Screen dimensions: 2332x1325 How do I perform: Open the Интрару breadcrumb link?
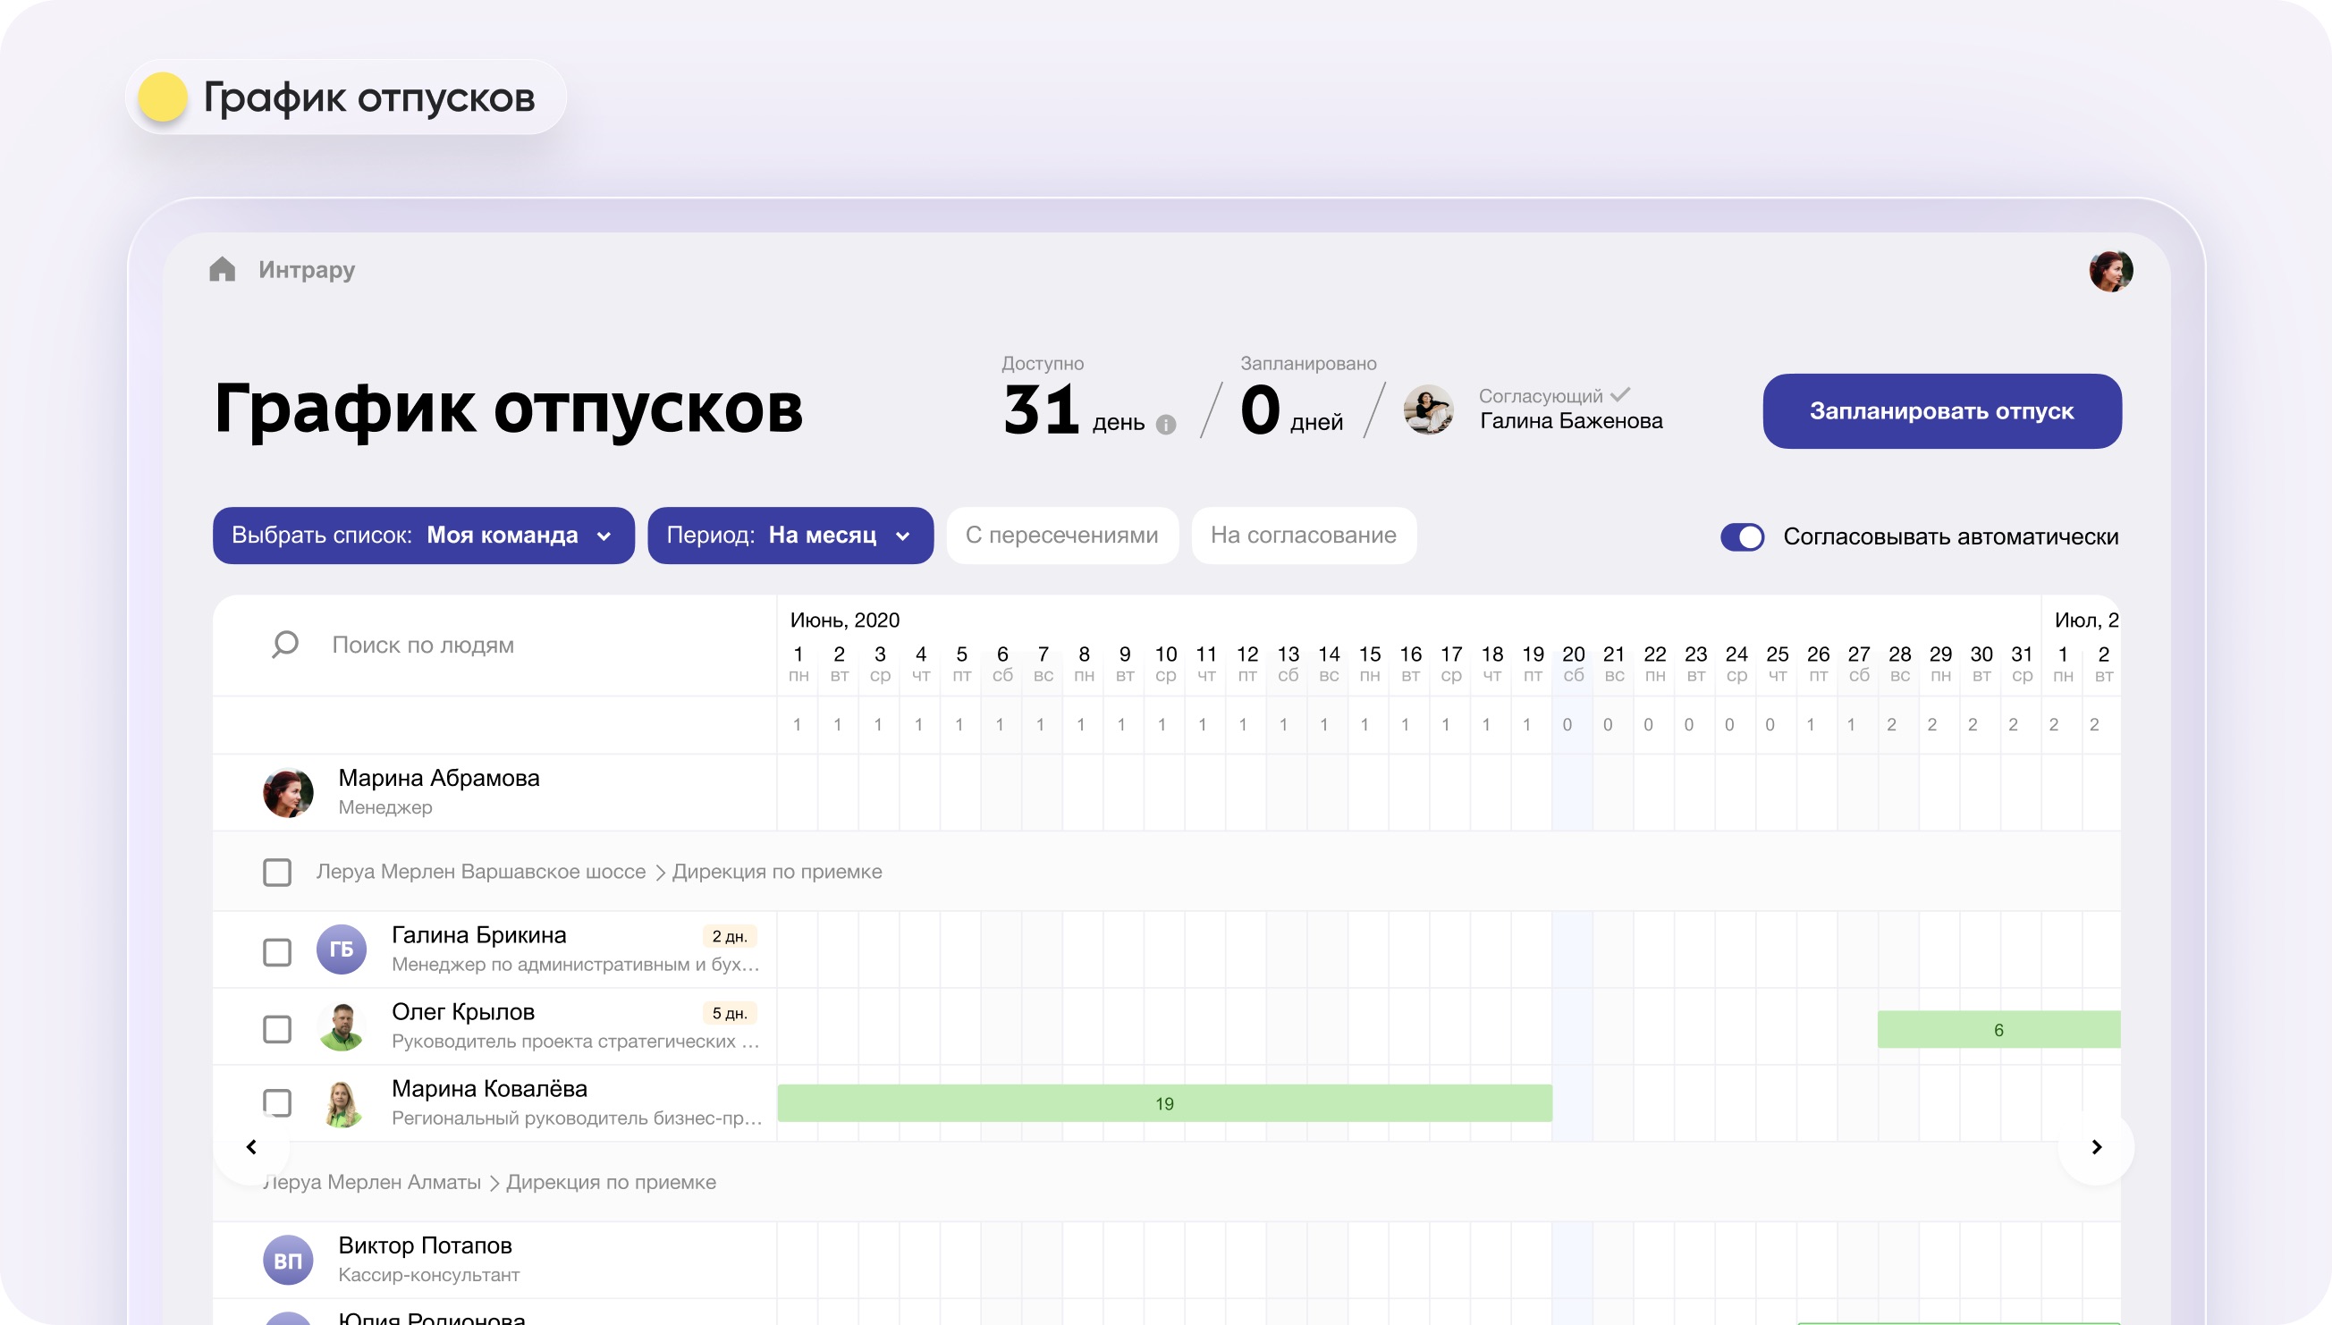(307, 270)
